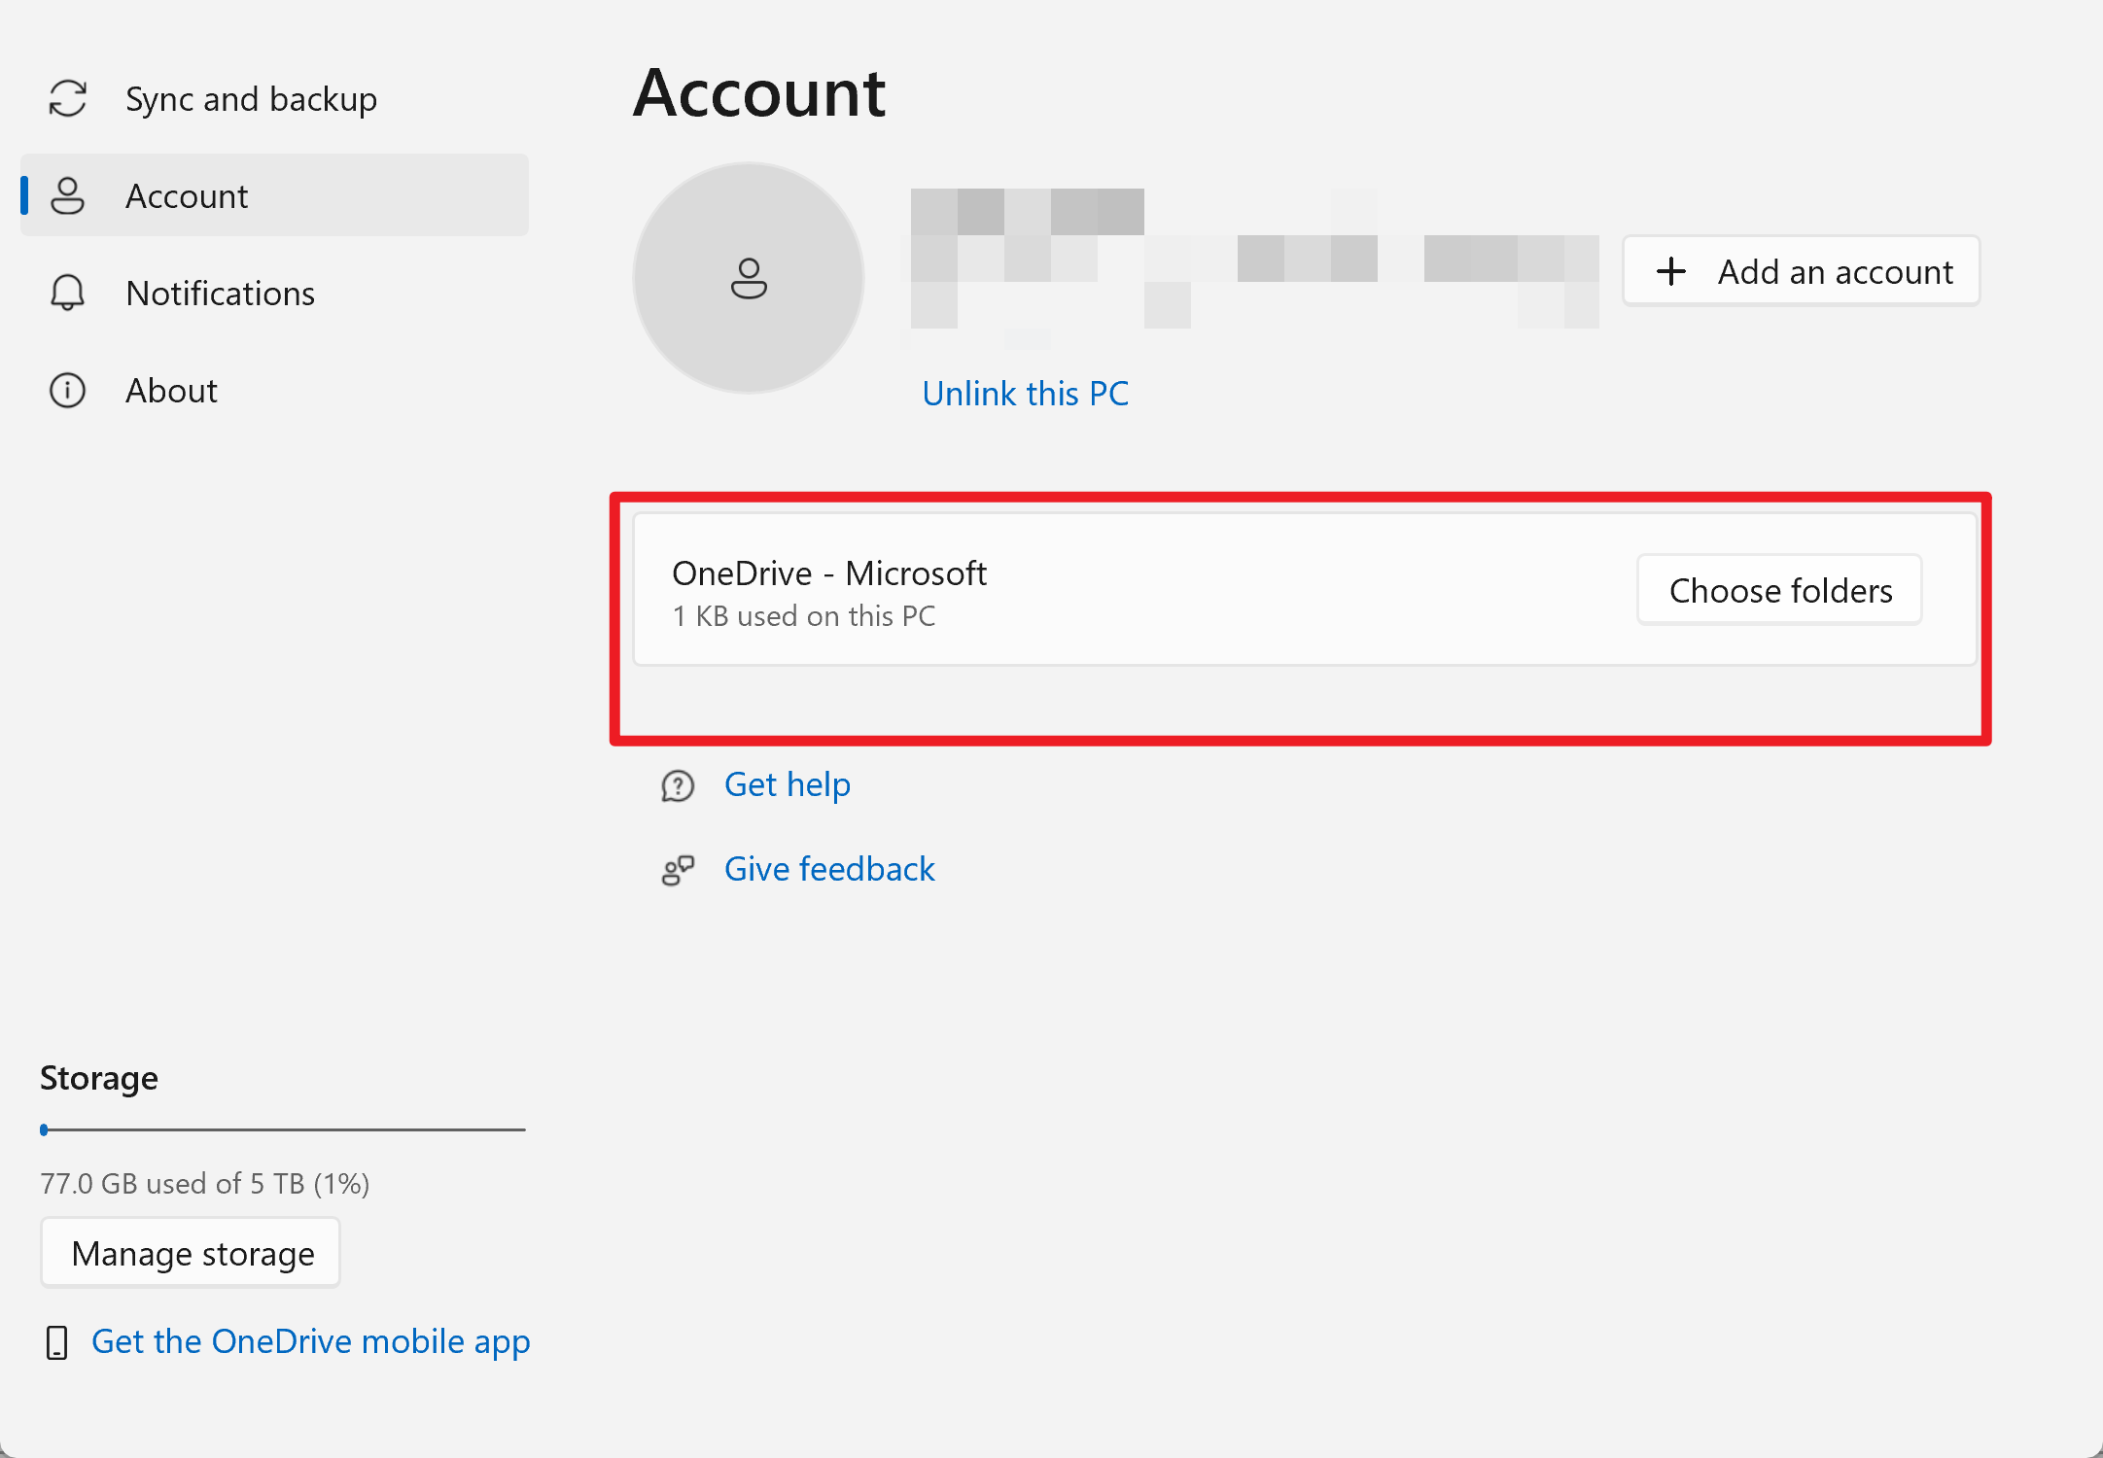Click the 1 KB used on this PC text
This screenshot has height=1458, width=2103.
pos(804,616)
